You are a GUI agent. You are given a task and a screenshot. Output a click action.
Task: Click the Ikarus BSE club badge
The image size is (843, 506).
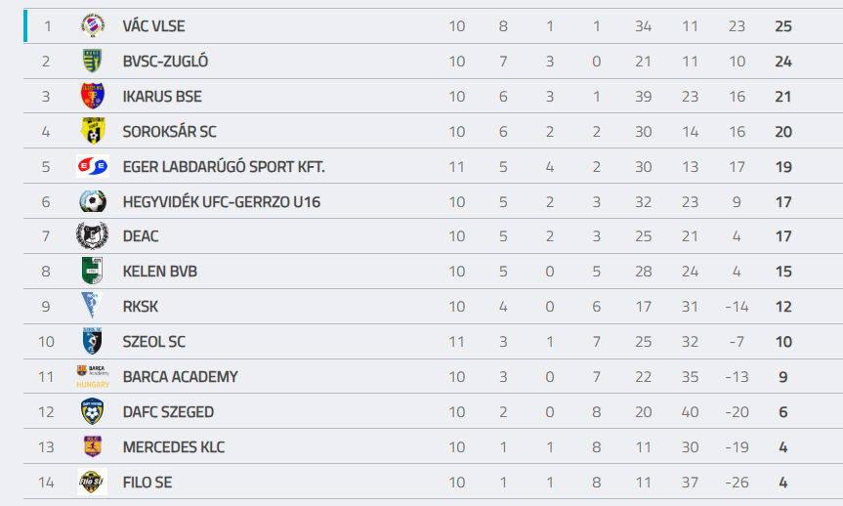pos(92,97)
